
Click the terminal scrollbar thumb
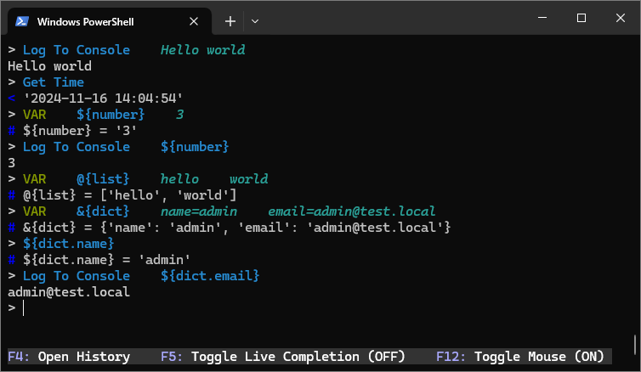tap(635, 345)
